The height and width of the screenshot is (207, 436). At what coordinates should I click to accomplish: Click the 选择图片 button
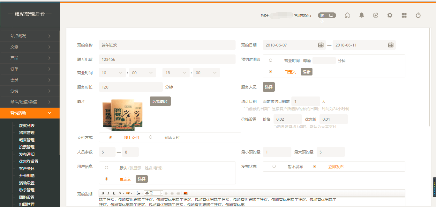point(160,101)
